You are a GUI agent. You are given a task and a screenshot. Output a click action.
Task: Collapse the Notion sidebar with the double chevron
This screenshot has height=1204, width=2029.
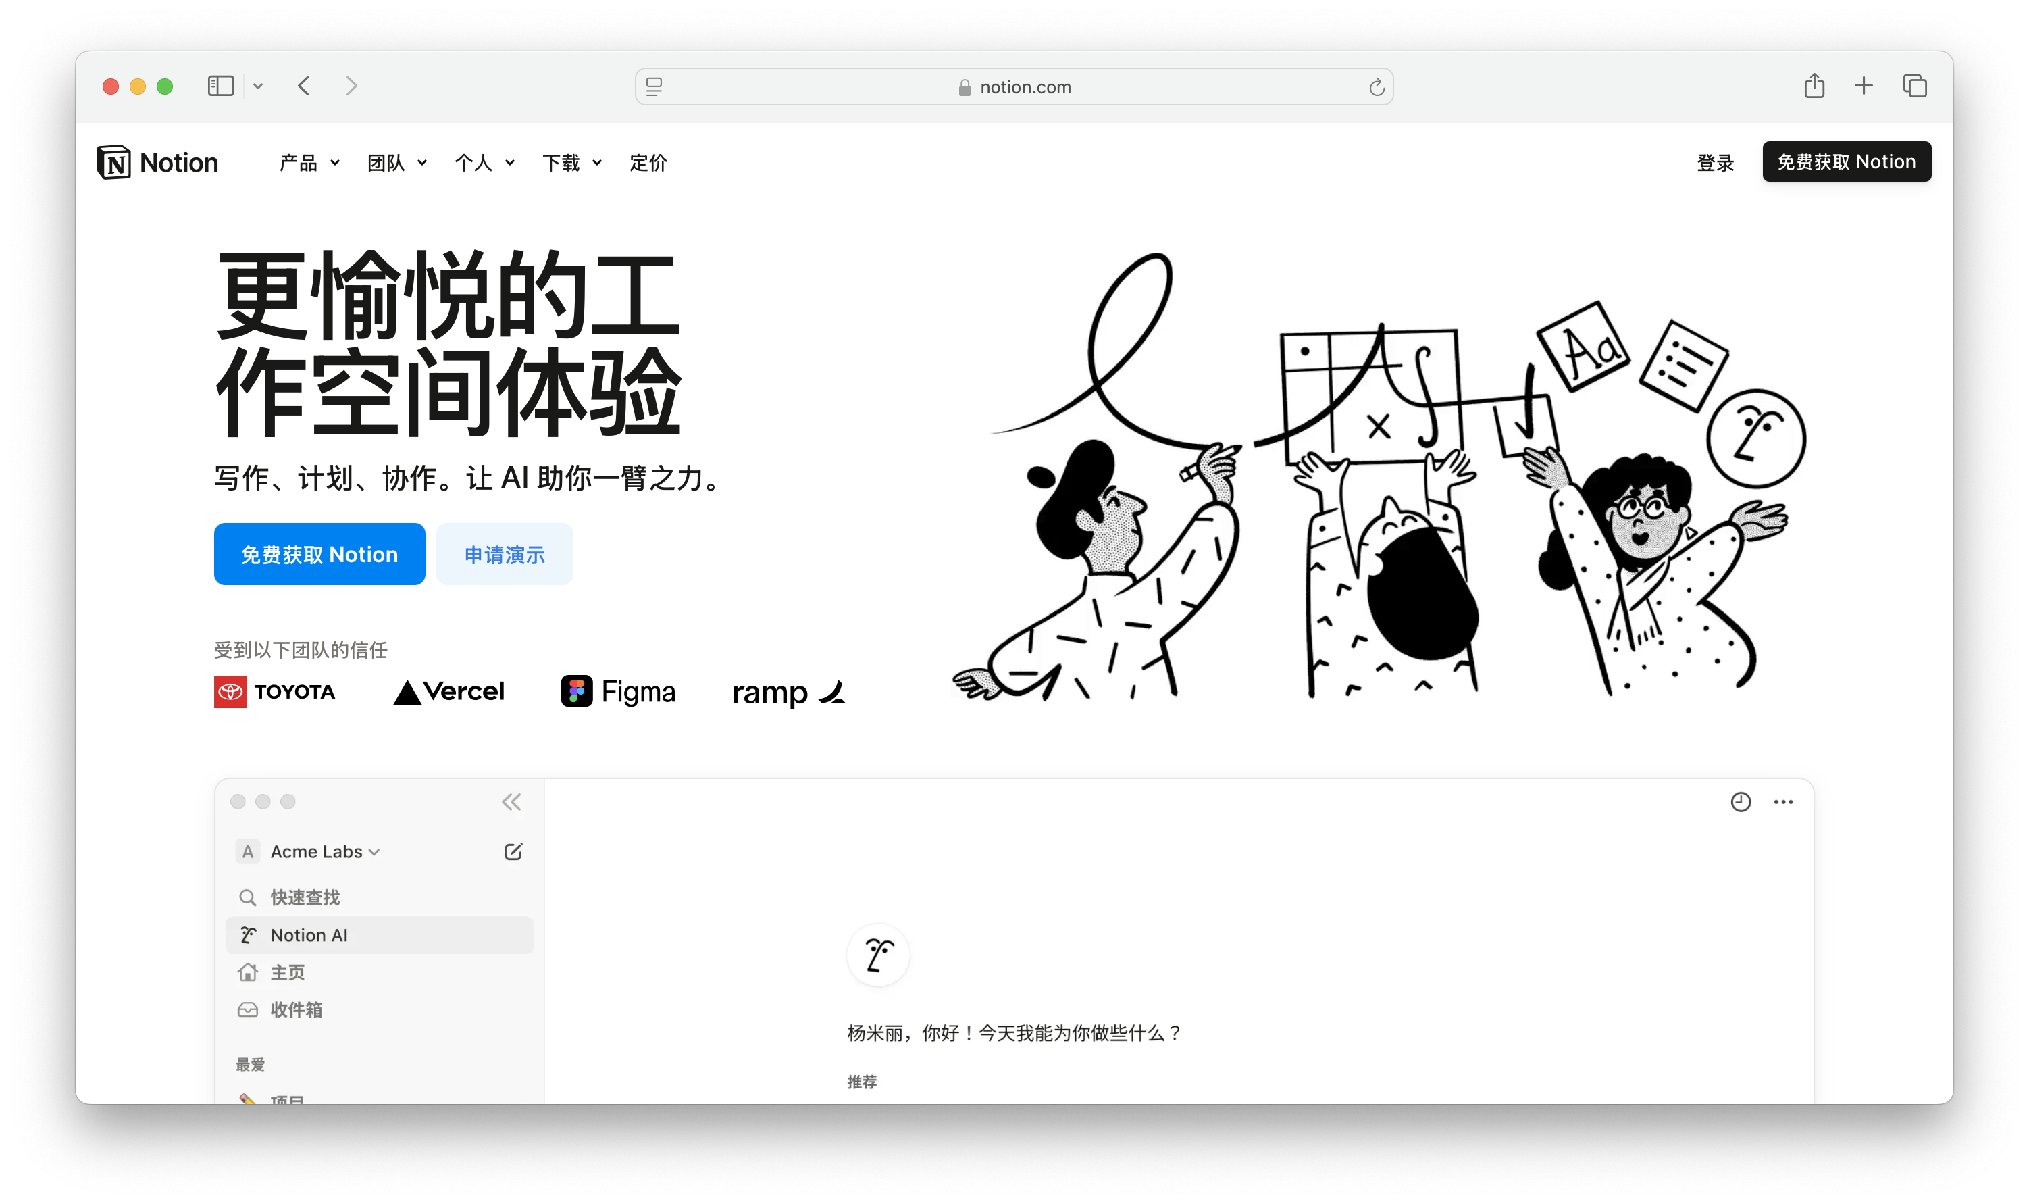(x=511, y=803)
